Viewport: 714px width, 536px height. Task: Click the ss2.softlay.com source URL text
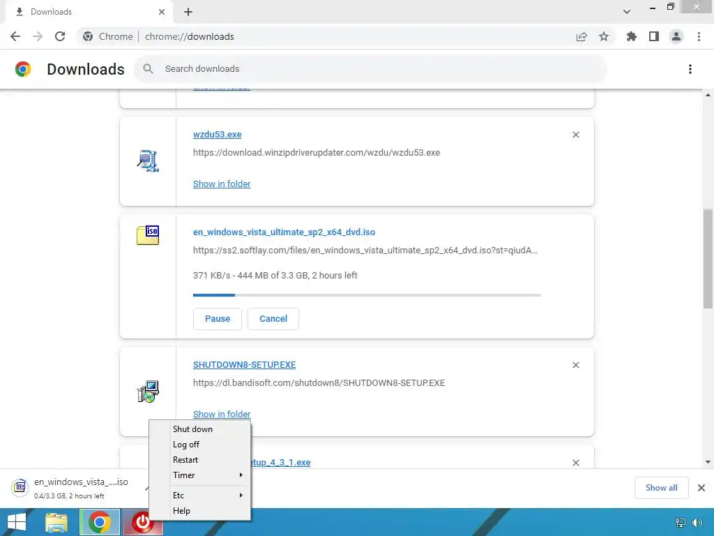[365, 251]
